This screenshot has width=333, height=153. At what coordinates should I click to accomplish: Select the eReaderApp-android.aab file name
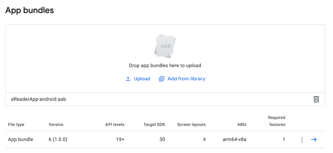click(x=36, y=99)
